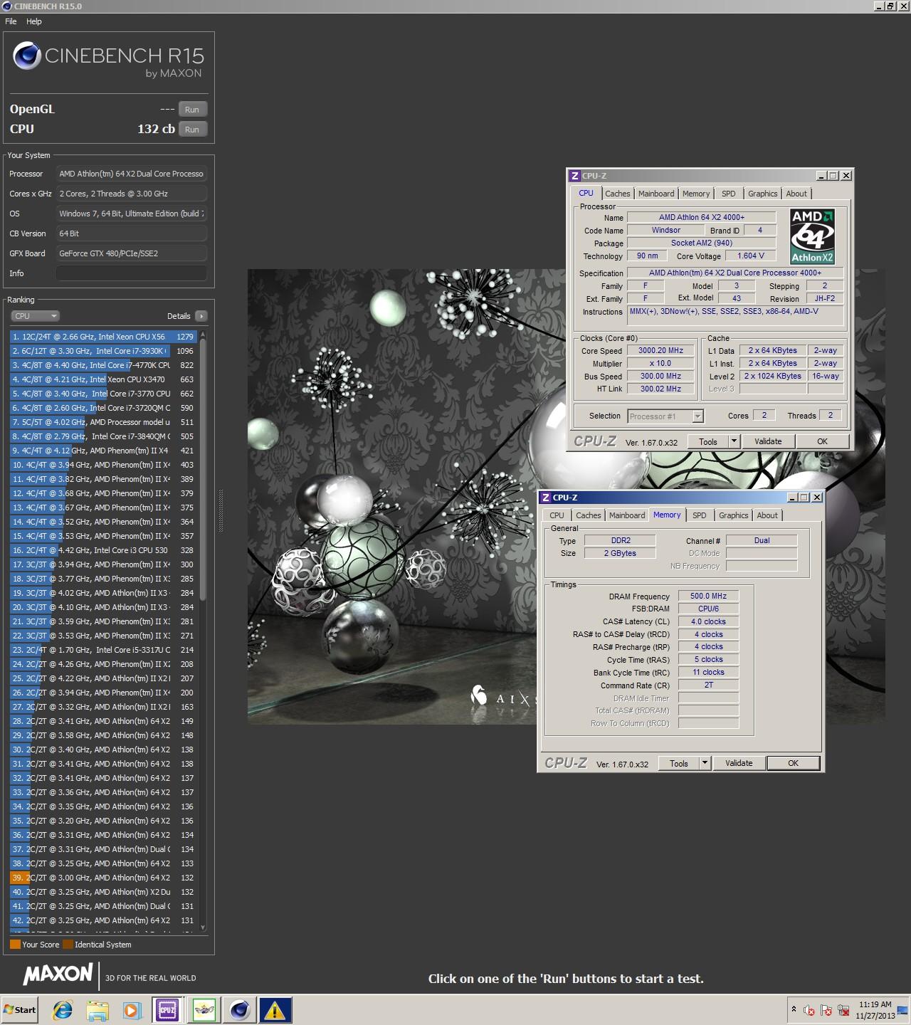Click the ranking list scrollbar

[203, 470]
